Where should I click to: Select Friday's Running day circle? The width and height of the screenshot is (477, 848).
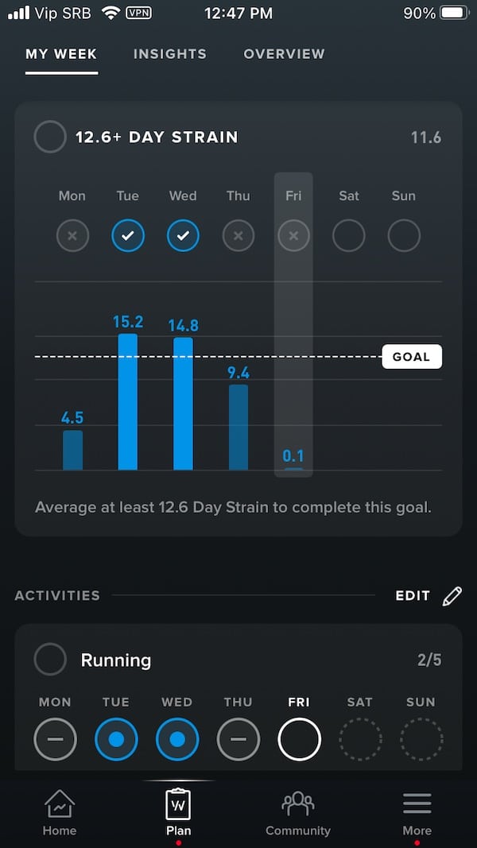click(x=299, y=739)
